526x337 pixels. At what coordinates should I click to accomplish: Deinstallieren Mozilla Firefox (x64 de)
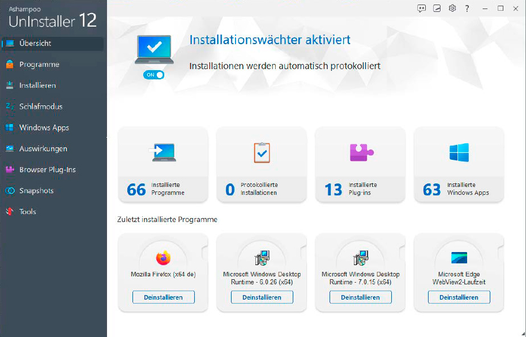pos(163,297)
